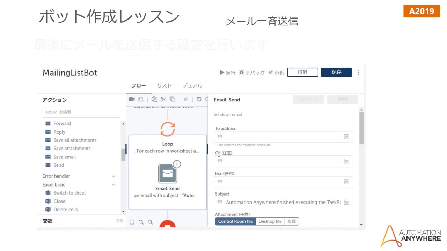Click in the action を検索 search box
Image resolution: width=447 pixels, height=251 pixels.
click(x=81, y=112)
